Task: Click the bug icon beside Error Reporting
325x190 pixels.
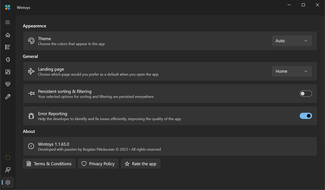Action: pyautogui.click(x=31, y=116)
